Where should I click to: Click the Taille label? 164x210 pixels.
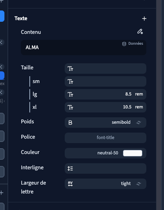27,67
